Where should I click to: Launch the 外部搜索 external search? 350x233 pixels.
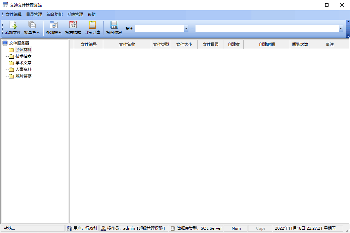coord(54,28)
